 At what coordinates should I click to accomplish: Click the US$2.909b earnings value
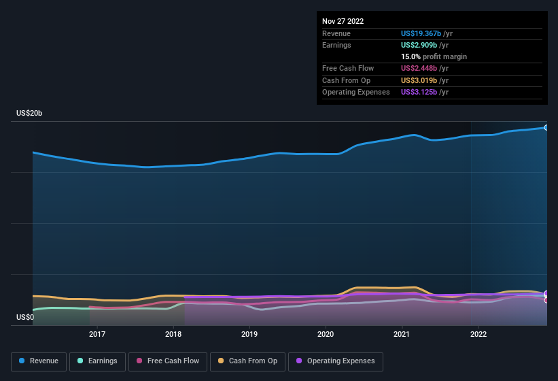pyautogui.click(x=419, y=45)
